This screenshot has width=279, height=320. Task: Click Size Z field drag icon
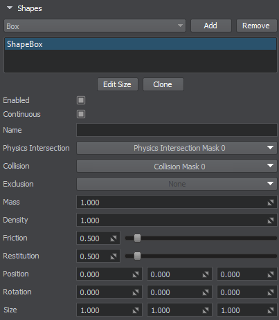click(271, 310)
